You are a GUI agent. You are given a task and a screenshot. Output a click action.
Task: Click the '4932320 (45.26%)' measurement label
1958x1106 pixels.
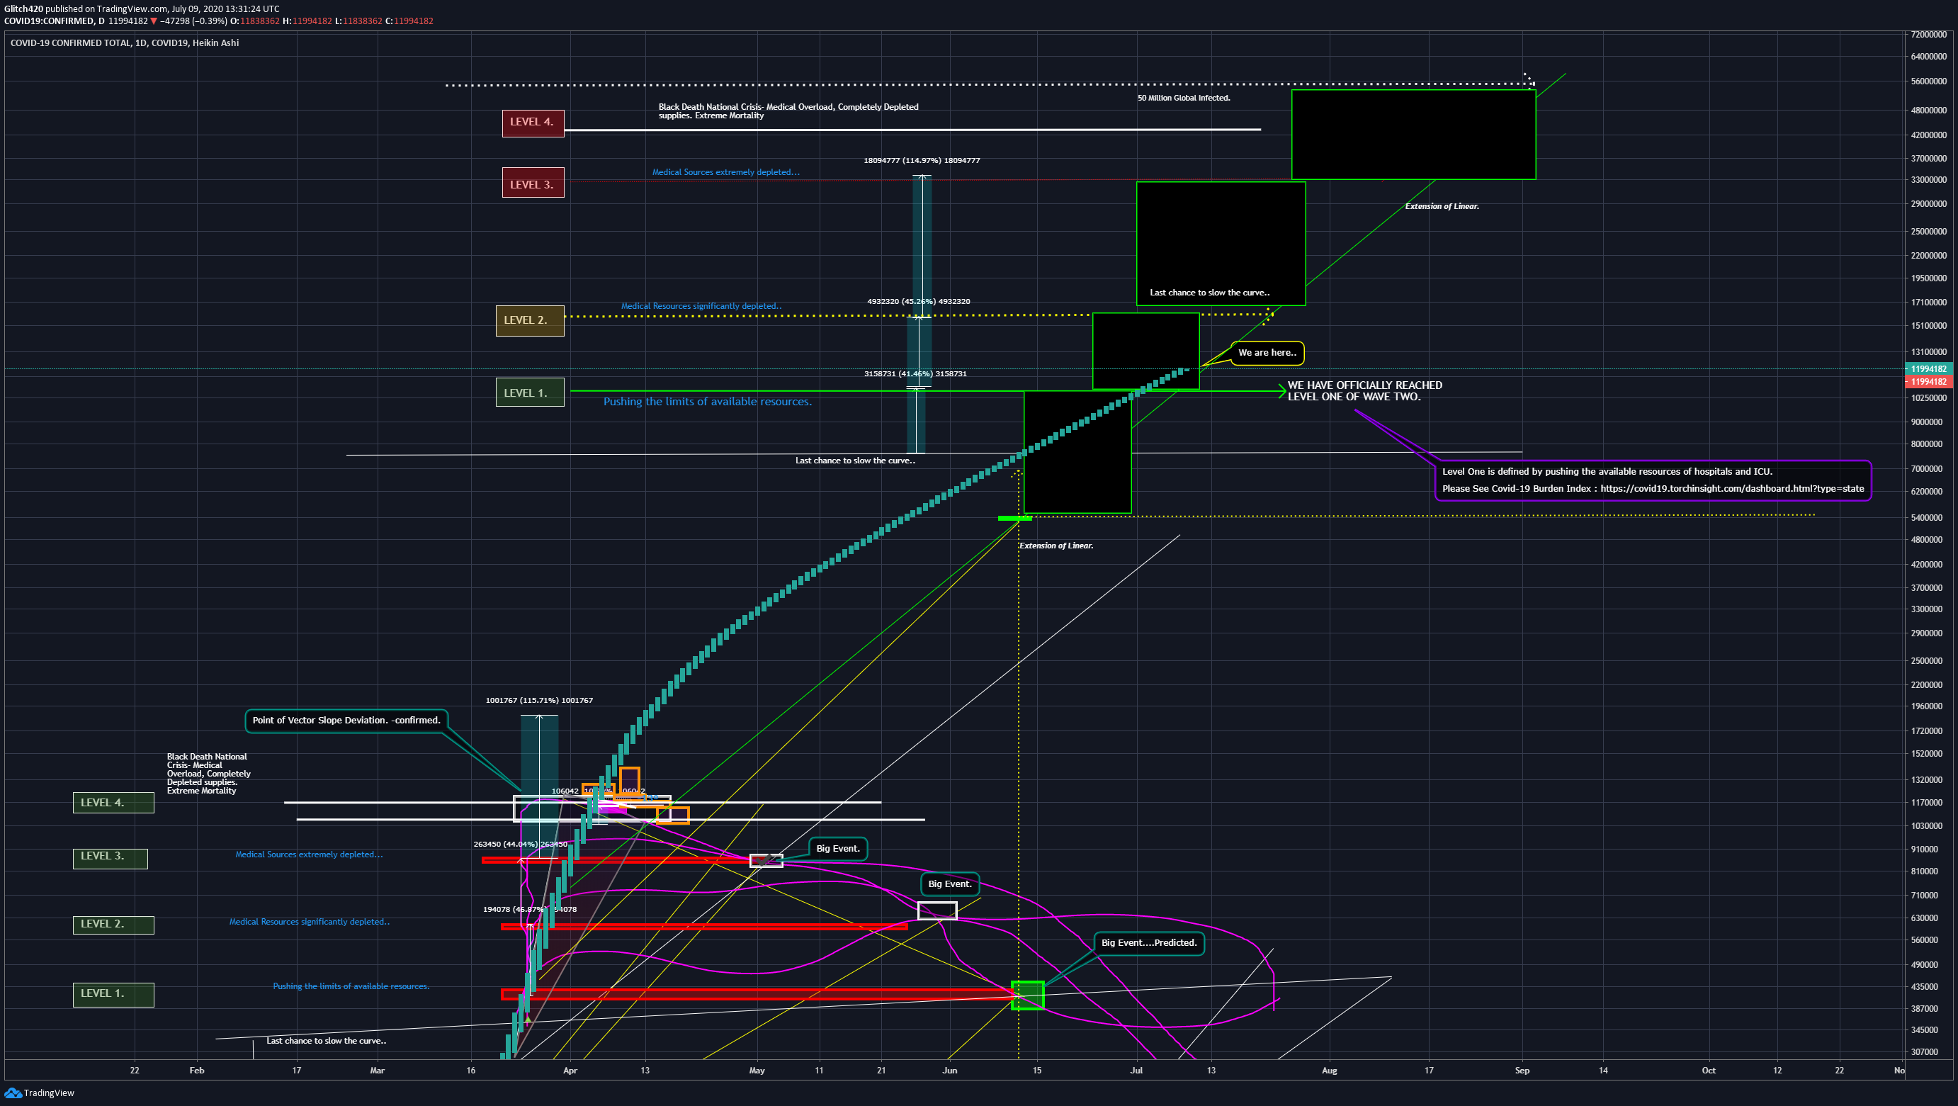(918, 302)
